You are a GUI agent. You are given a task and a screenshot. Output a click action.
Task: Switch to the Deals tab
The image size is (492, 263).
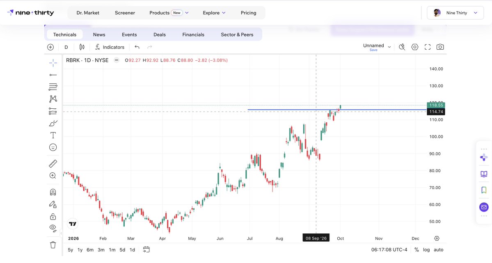click(x=159, y=34)
